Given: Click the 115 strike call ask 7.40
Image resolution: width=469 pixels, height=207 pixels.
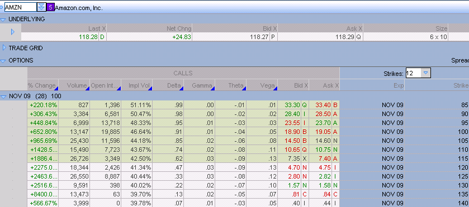Looking at the screenshot, I should click(x=325, y=158).
